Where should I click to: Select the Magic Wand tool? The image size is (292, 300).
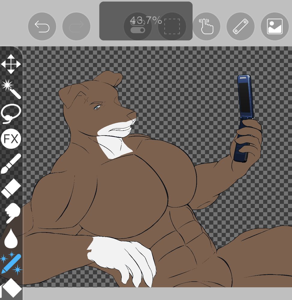coord(11,89)
